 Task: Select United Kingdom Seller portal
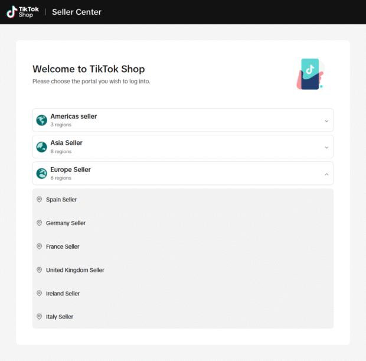coord(183,270)
